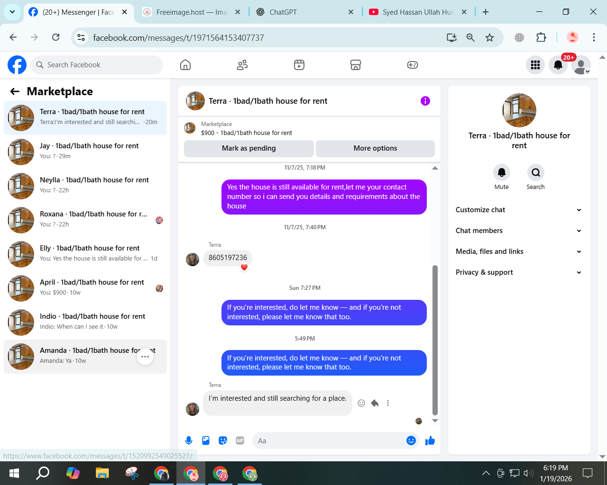Open the account profile menu
The image size is (607, 485).
(x=581, y=65)
